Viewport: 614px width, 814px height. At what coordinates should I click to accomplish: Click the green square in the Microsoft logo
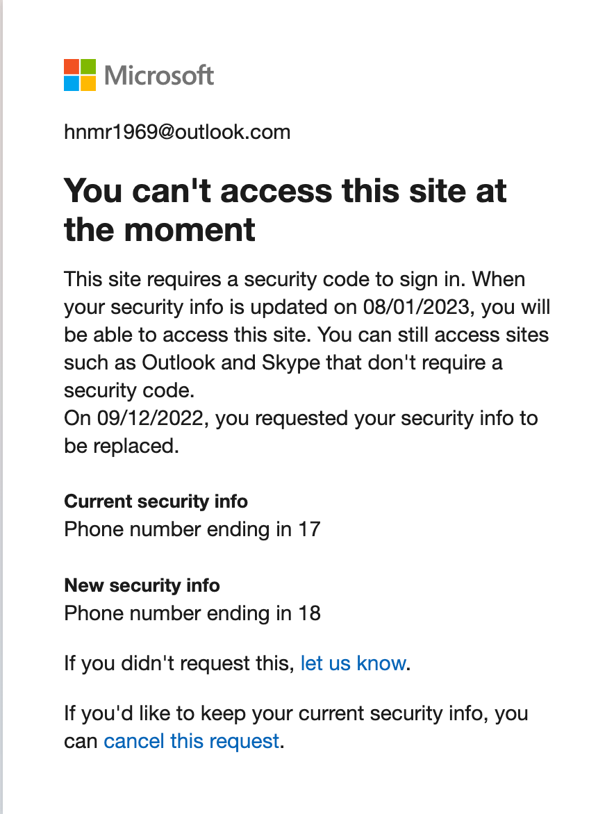(88, 67)
